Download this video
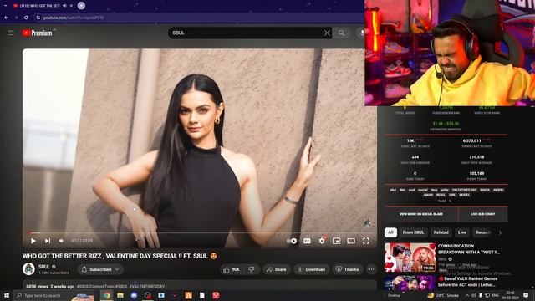 312,269
